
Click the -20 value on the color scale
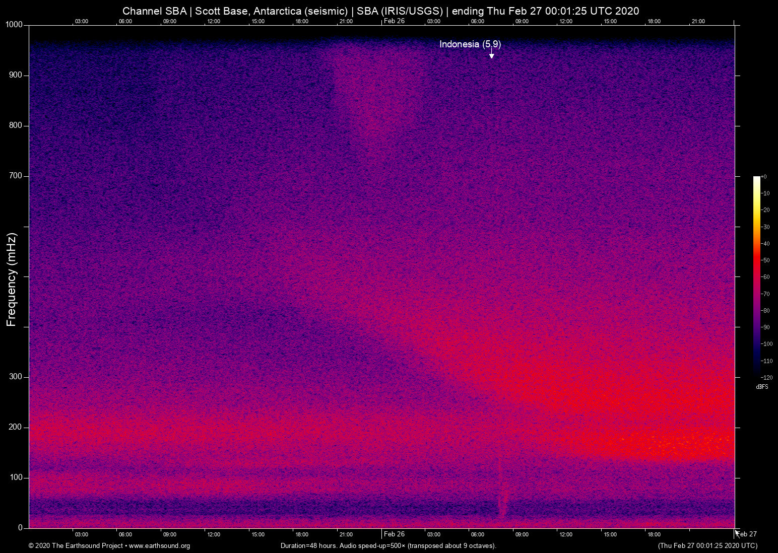(x=765, y=210)
